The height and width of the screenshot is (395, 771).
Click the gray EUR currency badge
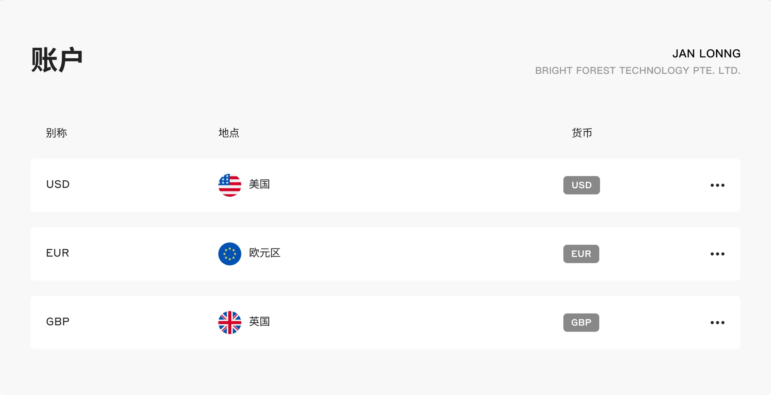click(x=581, y=254)
